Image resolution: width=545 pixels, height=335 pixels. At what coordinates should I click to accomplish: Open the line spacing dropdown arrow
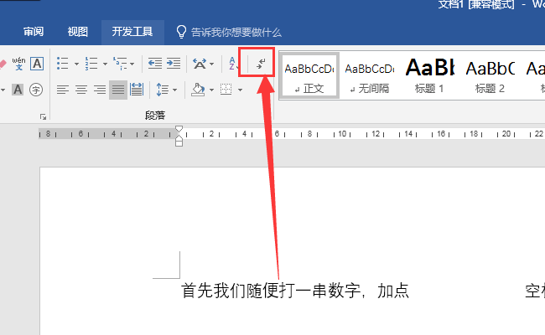[x=175, y=90]
